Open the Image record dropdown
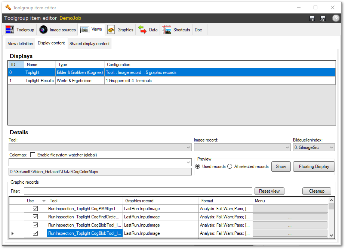The image size is (345, 249). (x=242, y=147)
